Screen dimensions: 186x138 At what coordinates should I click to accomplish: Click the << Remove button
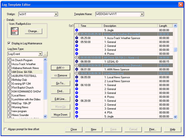coord(61,76)
